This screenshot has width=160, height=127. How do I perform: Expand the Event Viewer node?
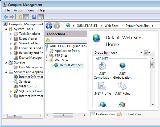pos(11,39)
